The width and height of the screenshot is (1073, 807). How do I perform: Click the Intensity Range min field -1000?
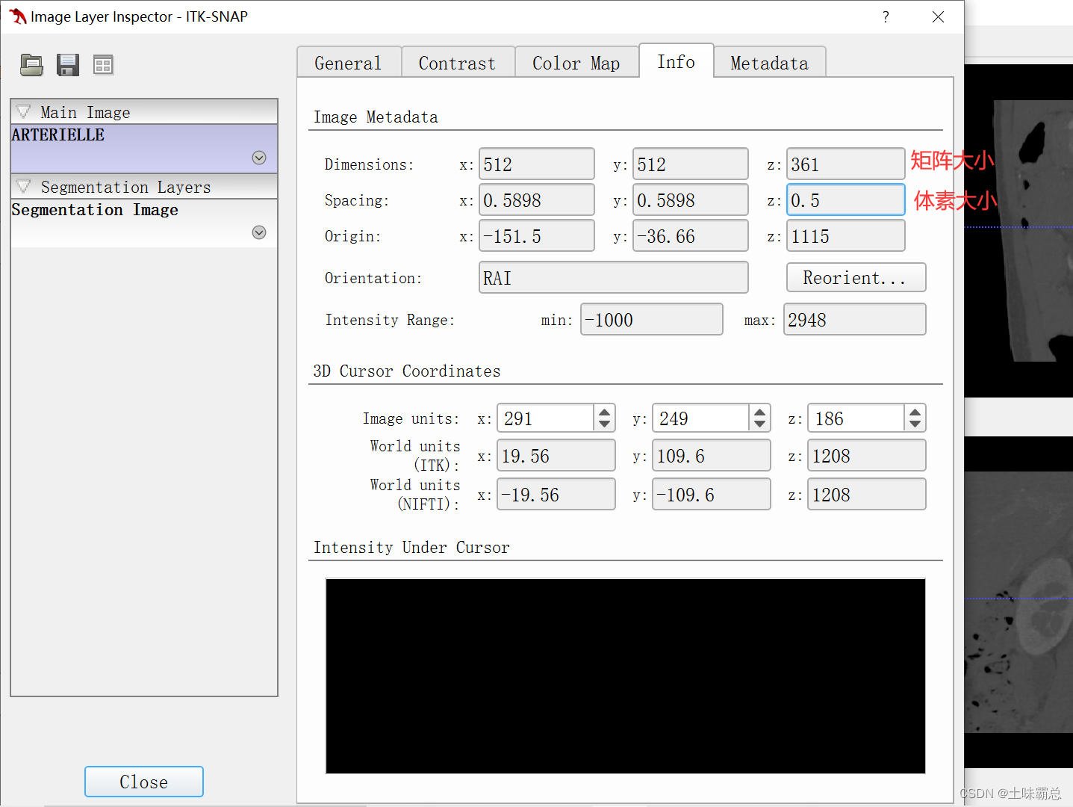coord(652,320)
